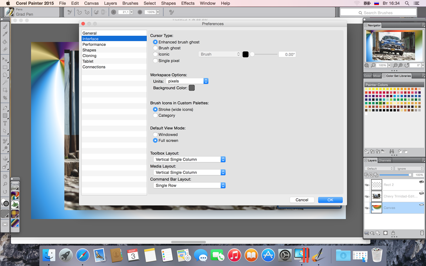
Task: Select the Pen shape tool
Action: tap(5, 108)
